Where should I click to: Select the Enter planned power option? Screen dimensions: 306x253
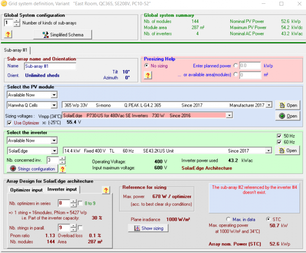coord(236,66)
